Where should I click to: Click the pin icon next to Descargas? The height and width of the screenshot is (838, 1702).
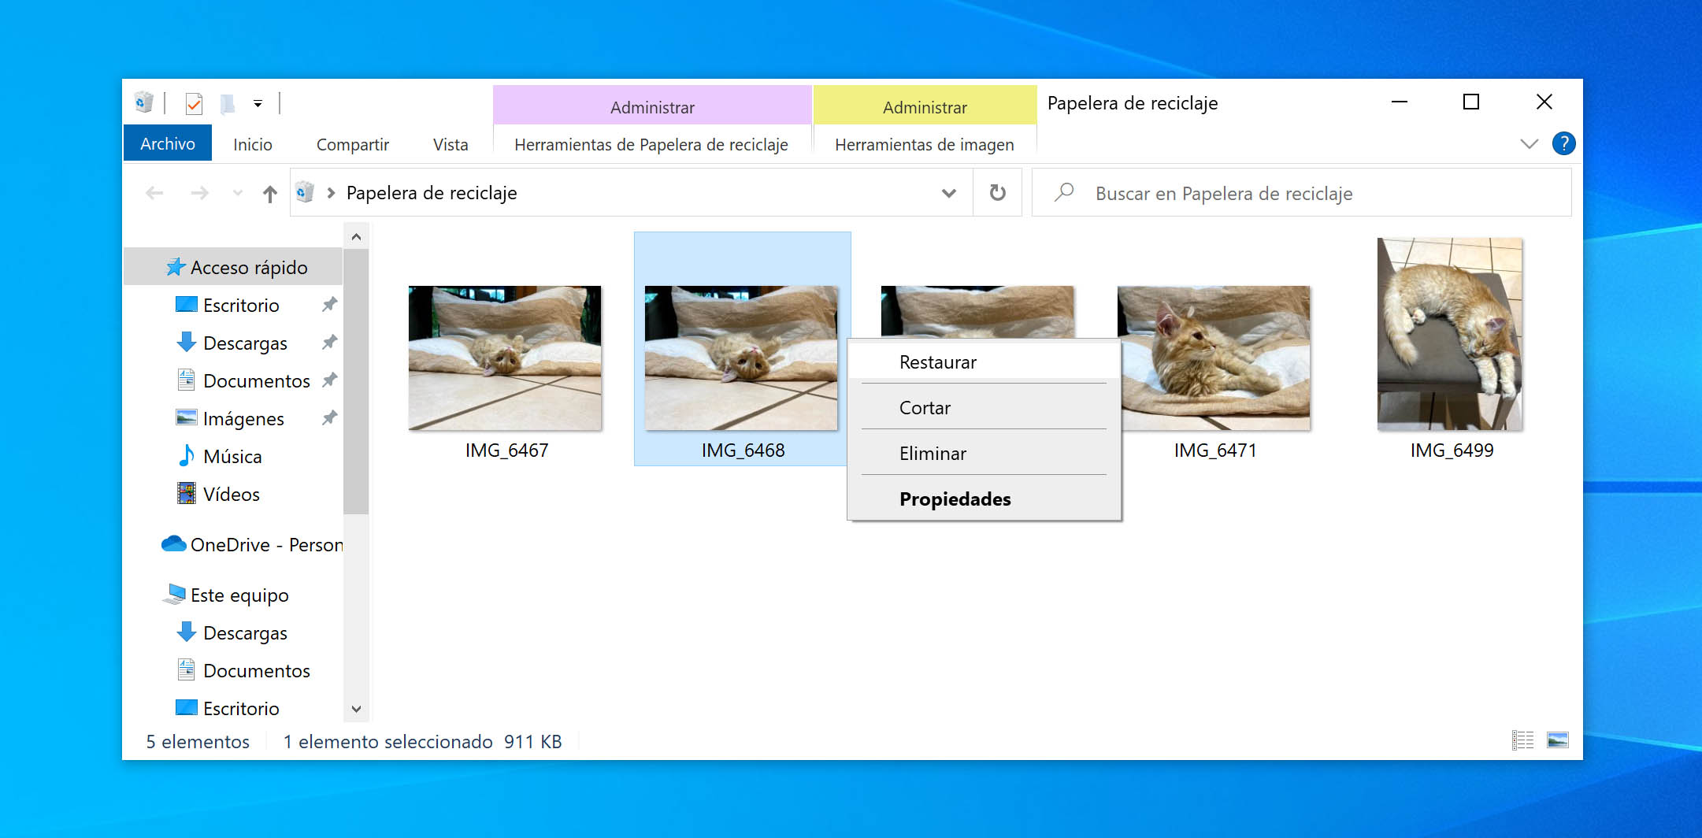coord(329,342)
